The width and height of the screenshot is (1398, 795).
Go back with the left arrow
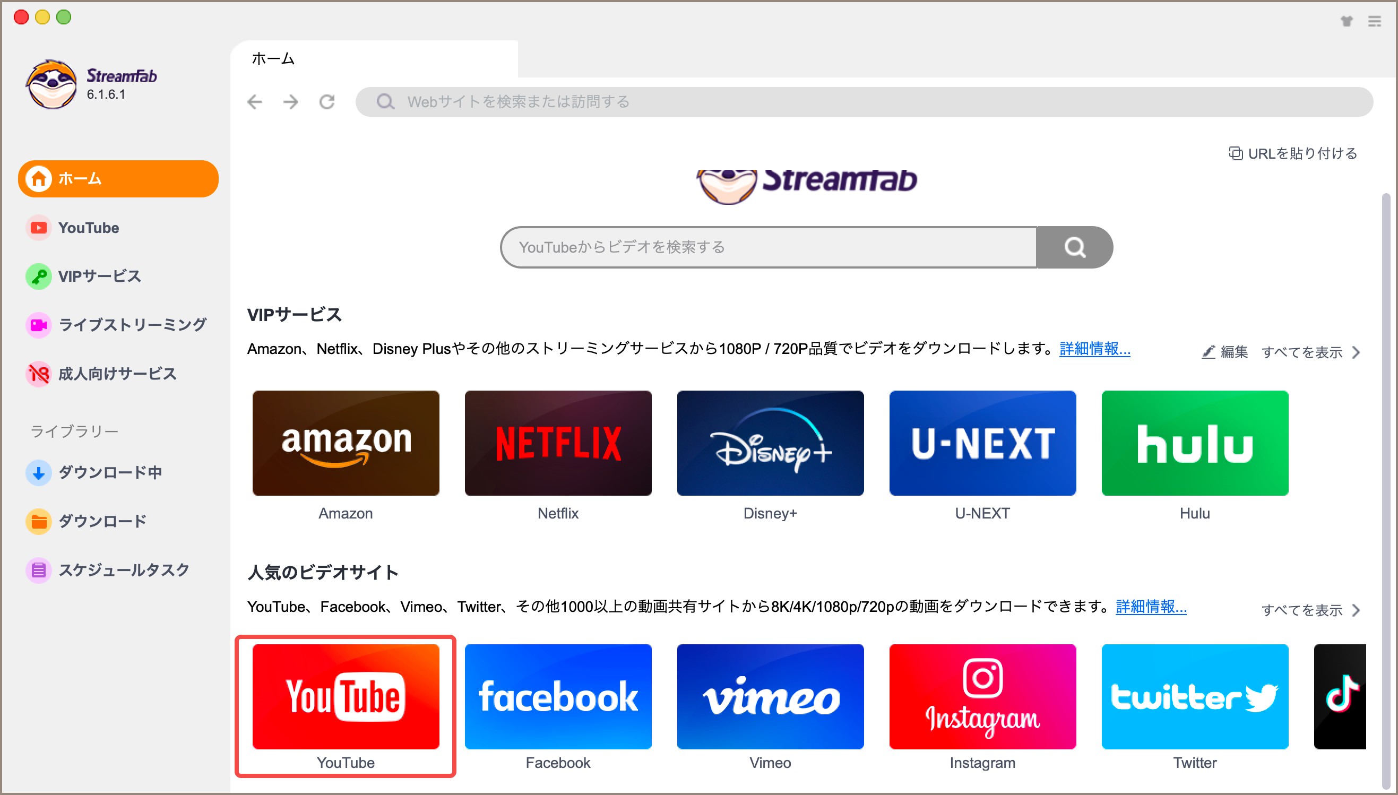255,101
